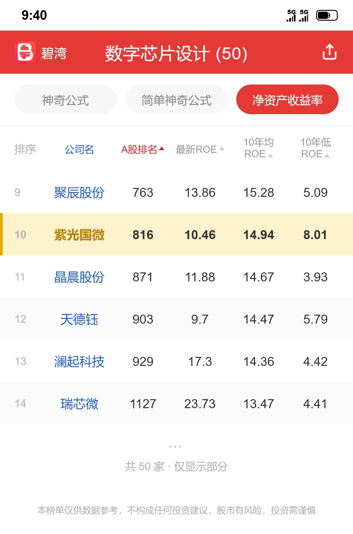353x534 pixels.
Task: Click the 排序 column header
Action: click(x=25, y=149)
